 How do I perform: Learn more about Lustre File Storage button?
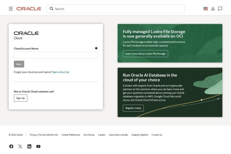(x=145, y=54)
